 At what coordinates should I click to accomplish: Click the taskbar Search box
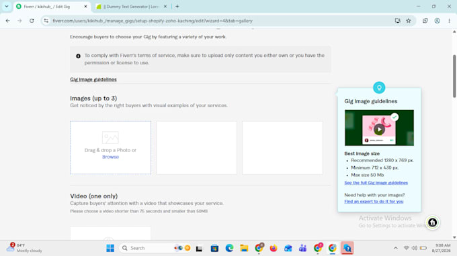coord(156,248)
